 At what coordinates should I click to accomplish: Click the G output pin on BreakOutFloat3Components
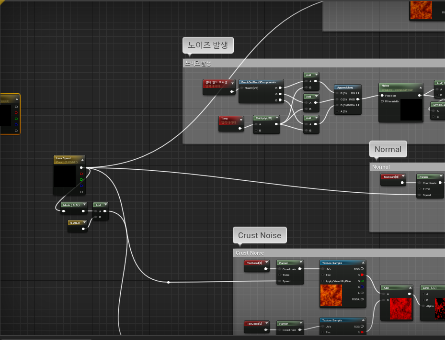point(280,94)
